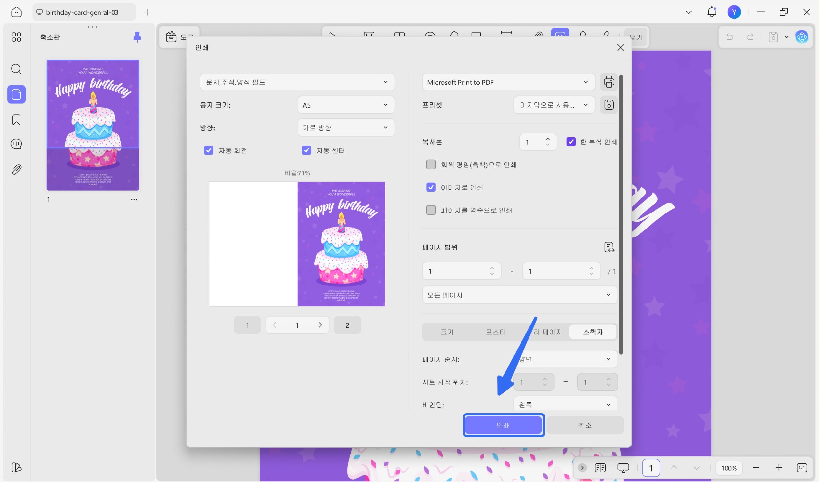The width and height of the screenshot is (819, 482).
Task: Unpin the thumbnail panel pin icon
Action: (137, 37)
